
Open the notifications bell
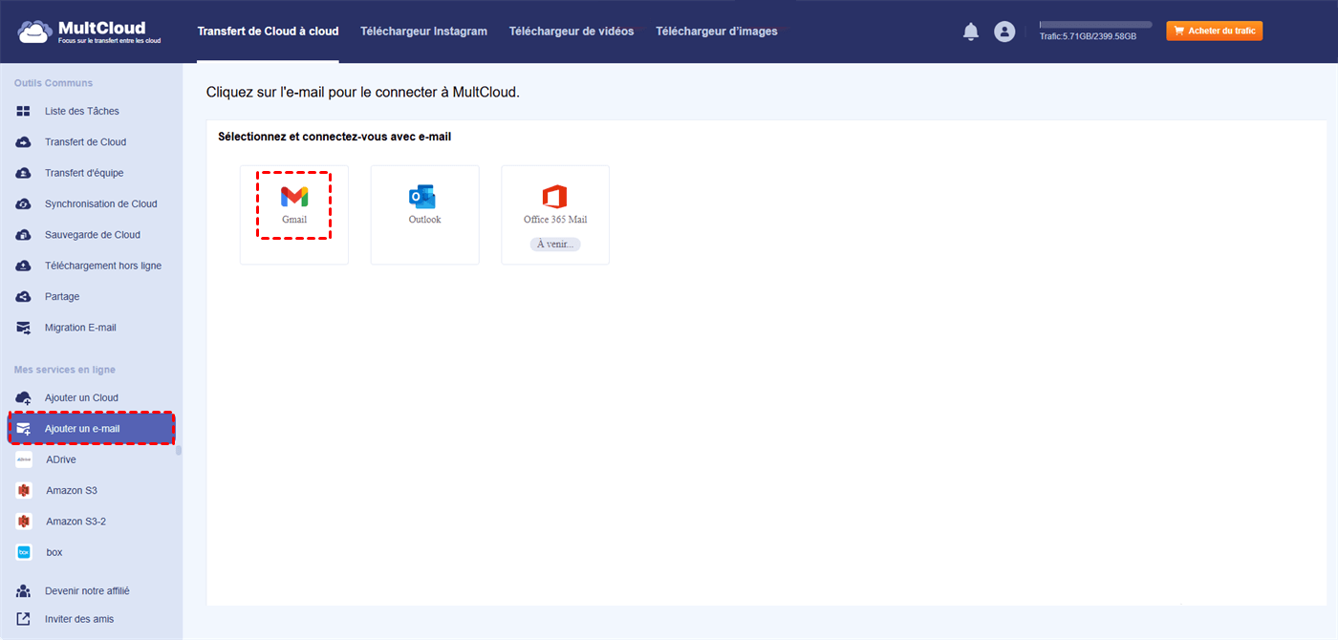(x=971, y=32)
